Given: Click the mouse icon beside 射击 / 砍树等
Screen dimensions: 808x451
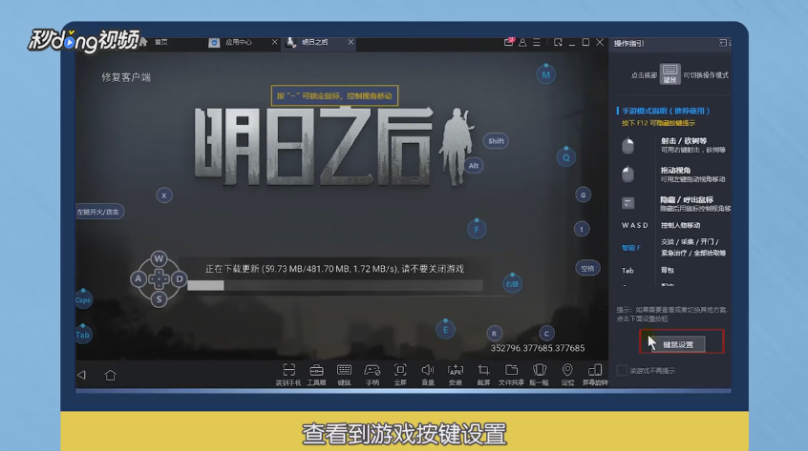Looking at the screenshot, I should pos(627,146).
